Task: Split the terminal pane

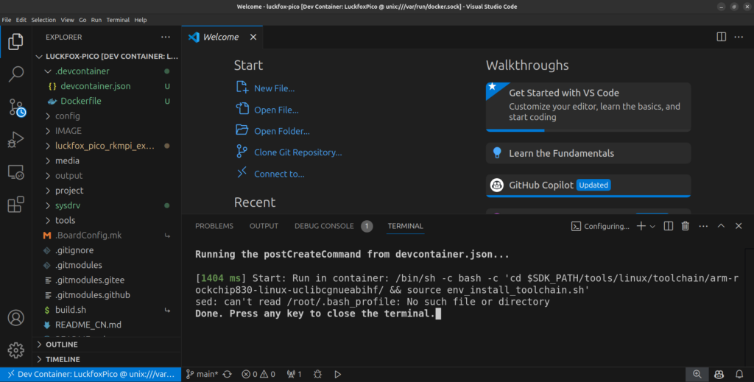Action: 668,226
